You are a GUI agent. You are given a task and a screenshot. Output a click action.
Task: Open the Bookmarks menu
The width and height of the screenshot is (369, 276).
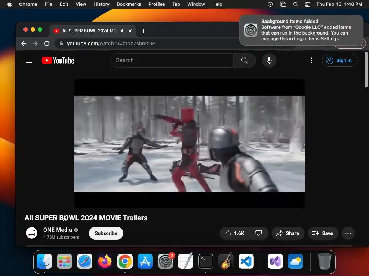[x=129, y=4]
